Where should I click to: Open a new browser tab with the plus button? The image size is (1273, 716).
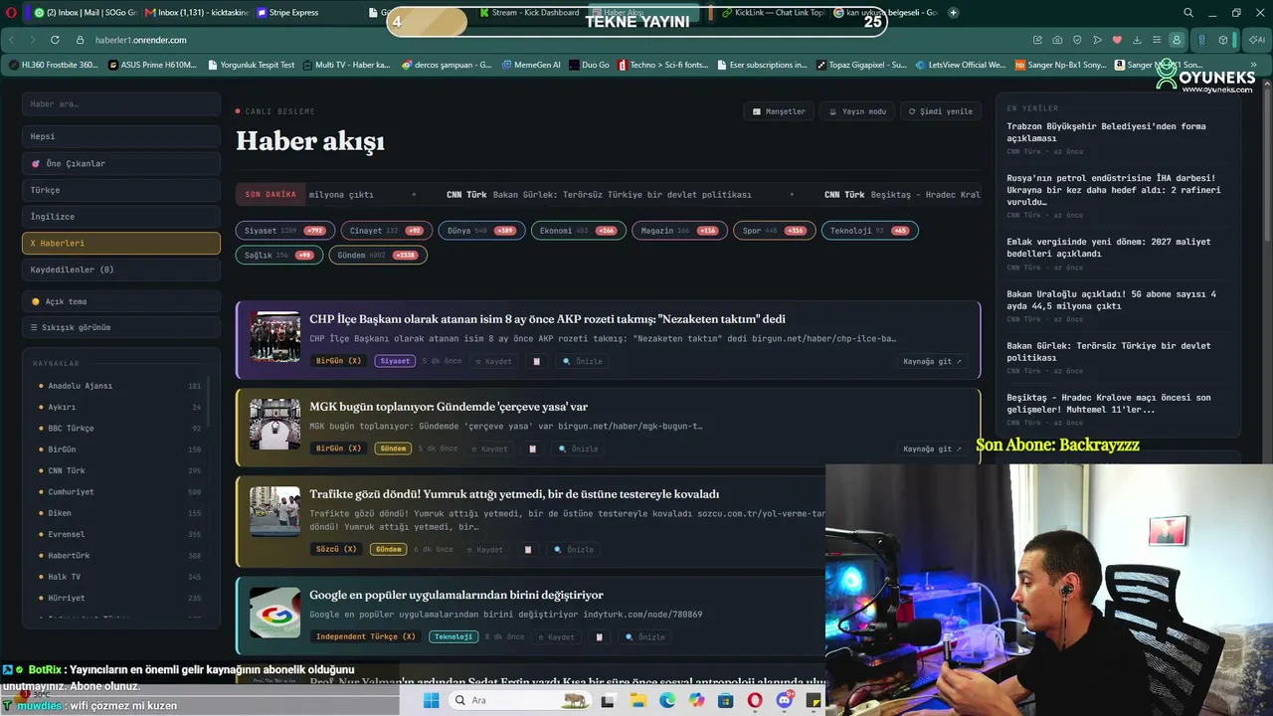[954, 13]
